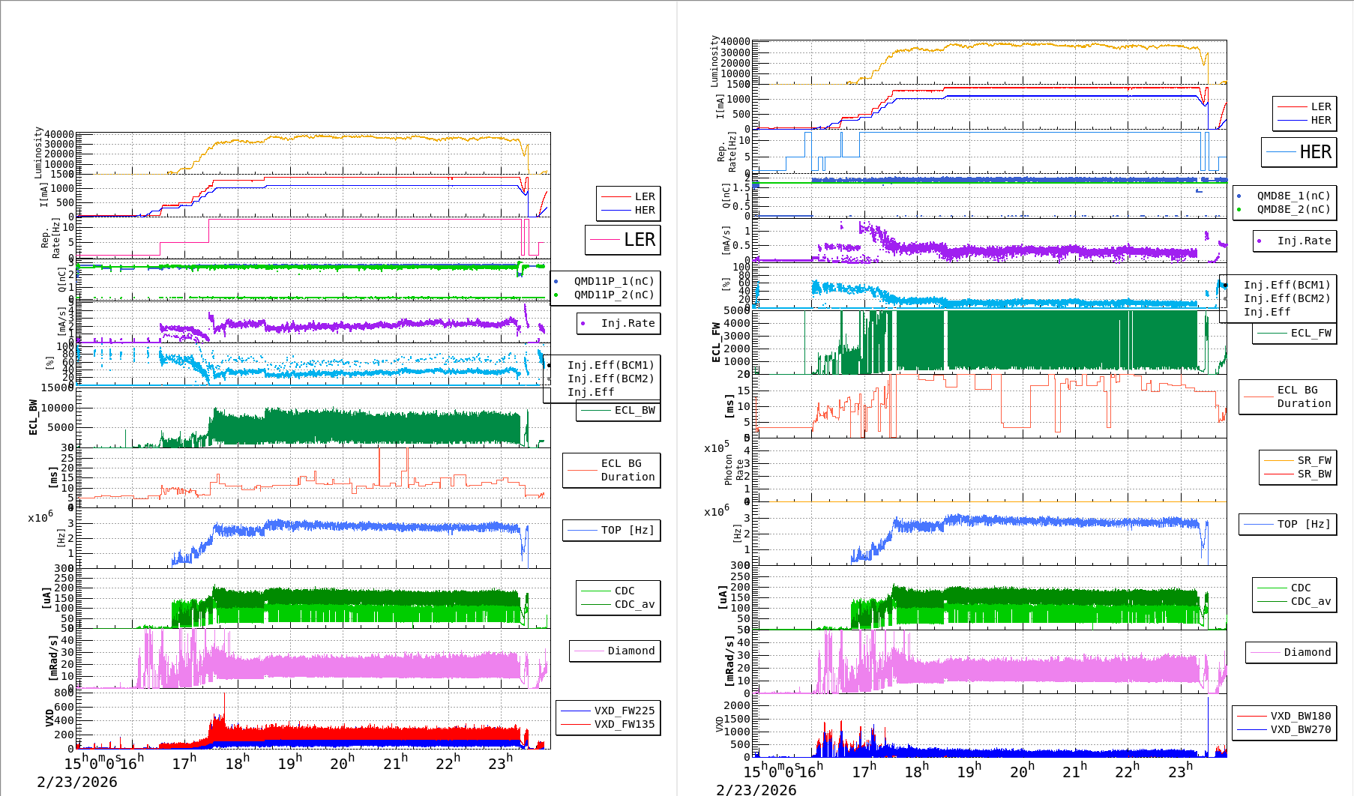Viewport: 1354px width, 796px height.
Task: Click the TOP [Hz] legend in left panel
Action: (627, 530)
